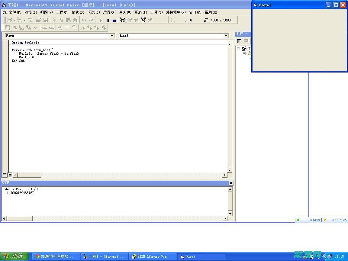
Task: Switch to Procedure View in code window
Action: pyautogui.click(x=5, y=175)
